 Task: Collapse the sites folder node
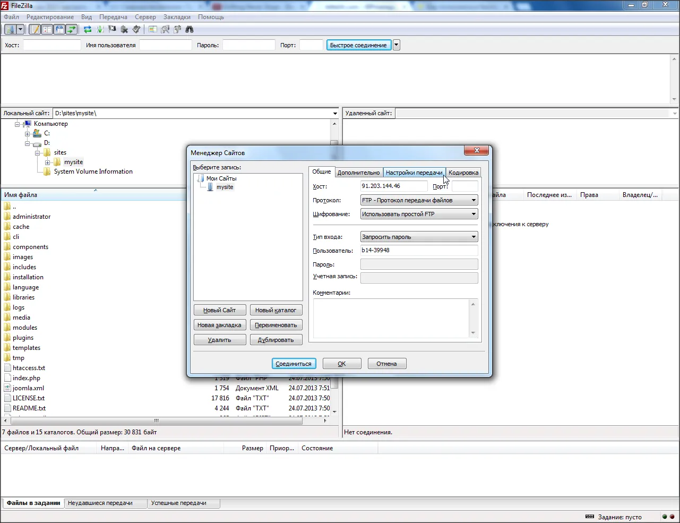38,152
